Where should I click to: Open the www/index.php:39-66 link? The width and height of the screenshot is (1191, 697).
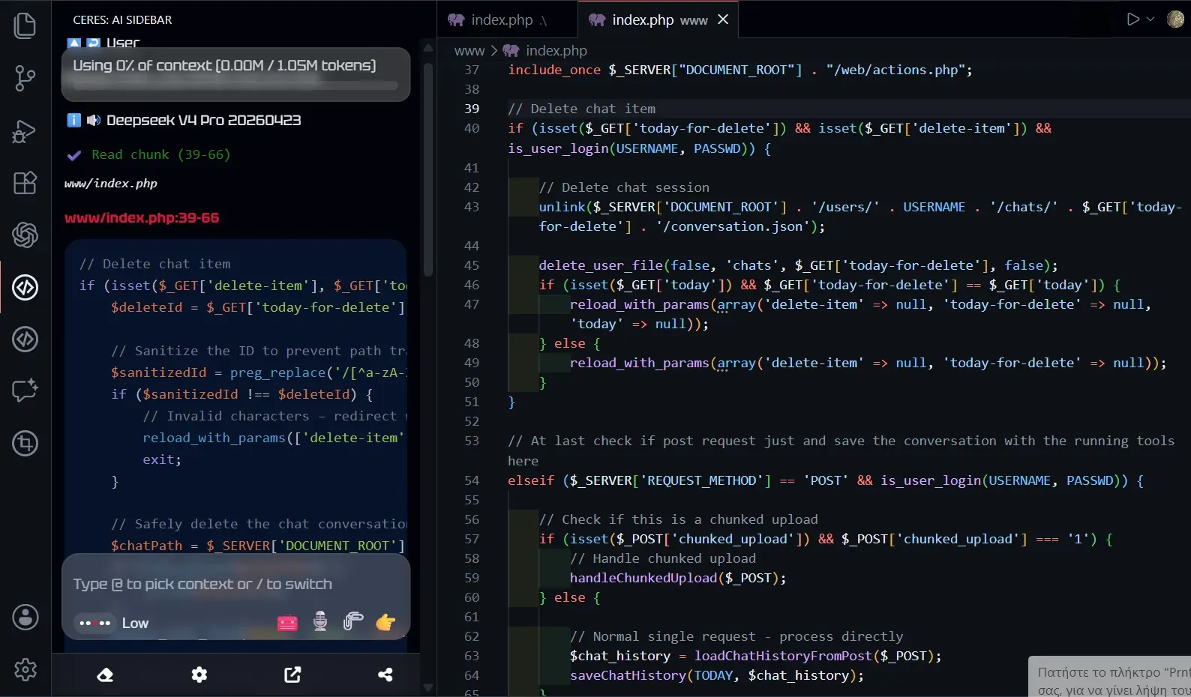[x=142, y=218]
